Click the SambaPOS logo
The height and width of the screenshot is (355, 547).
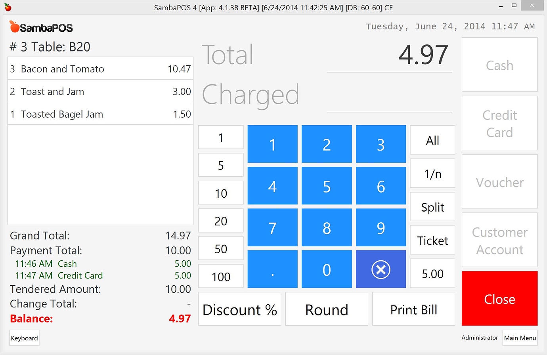40,27
